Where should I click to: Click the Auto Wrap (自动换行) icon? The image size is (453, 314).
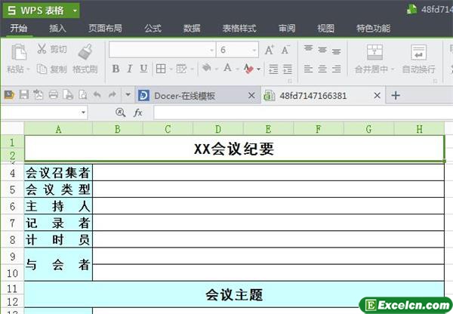(418, 52)
